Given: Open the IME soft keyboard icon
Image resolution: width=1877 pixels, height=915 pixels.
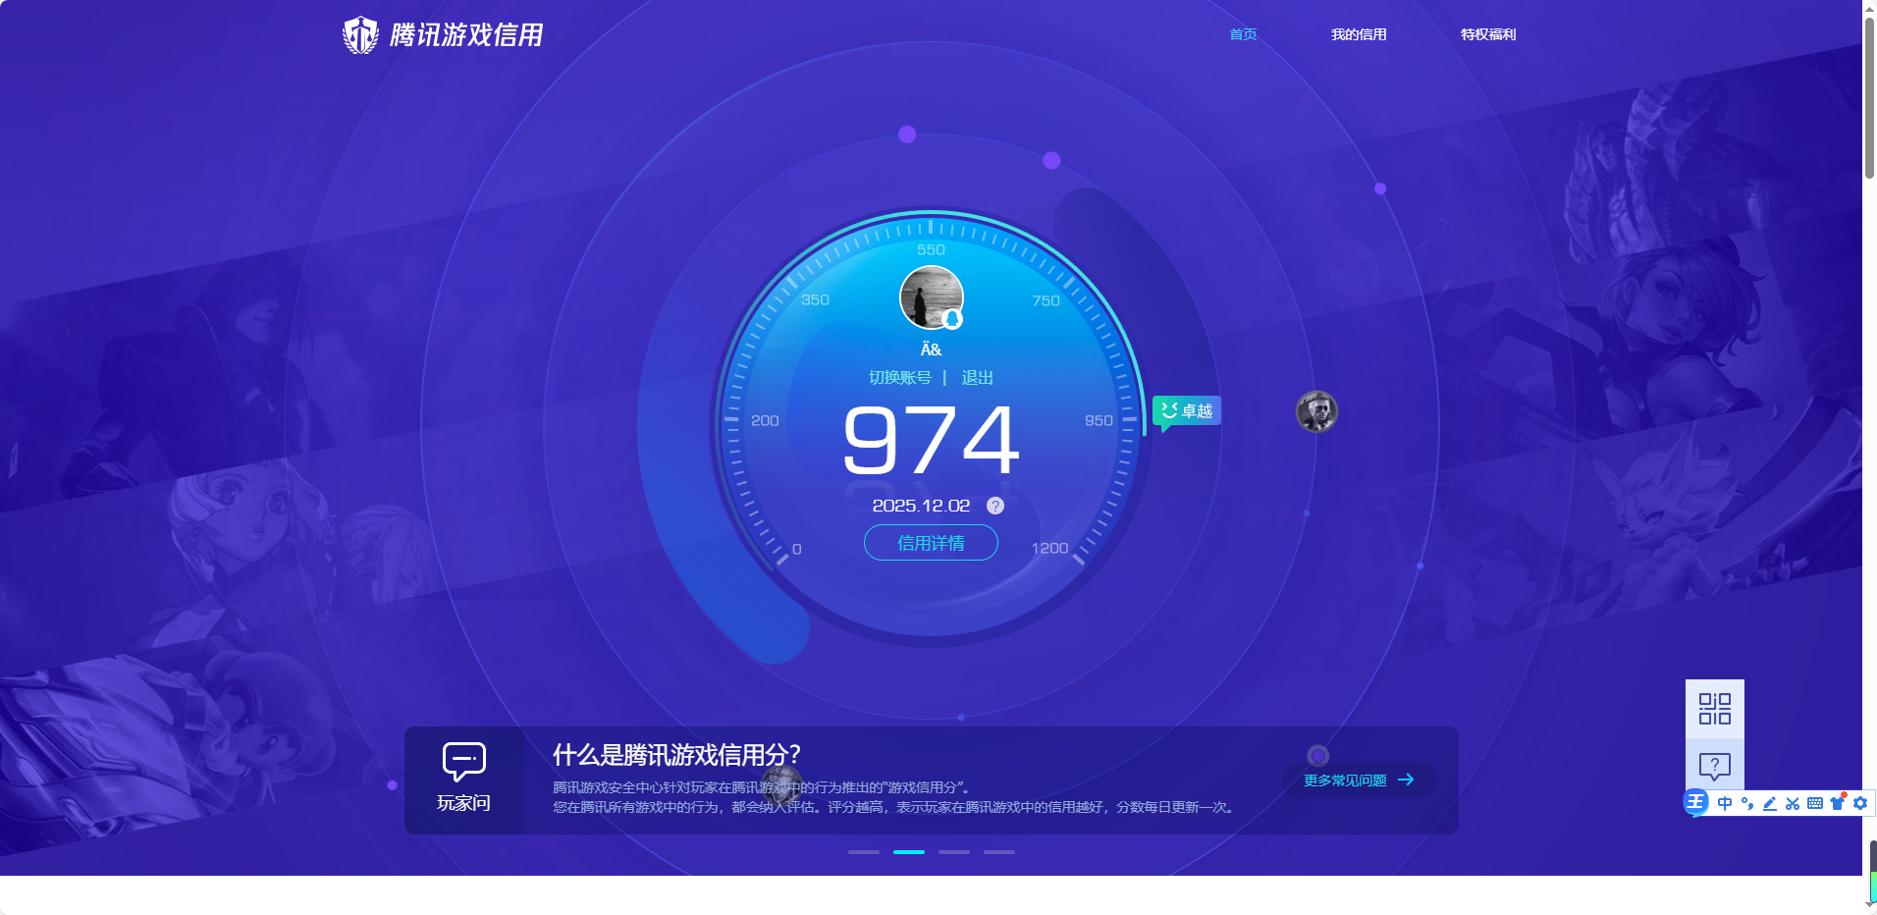Looking at the screenshot, I should (1815, 803).
